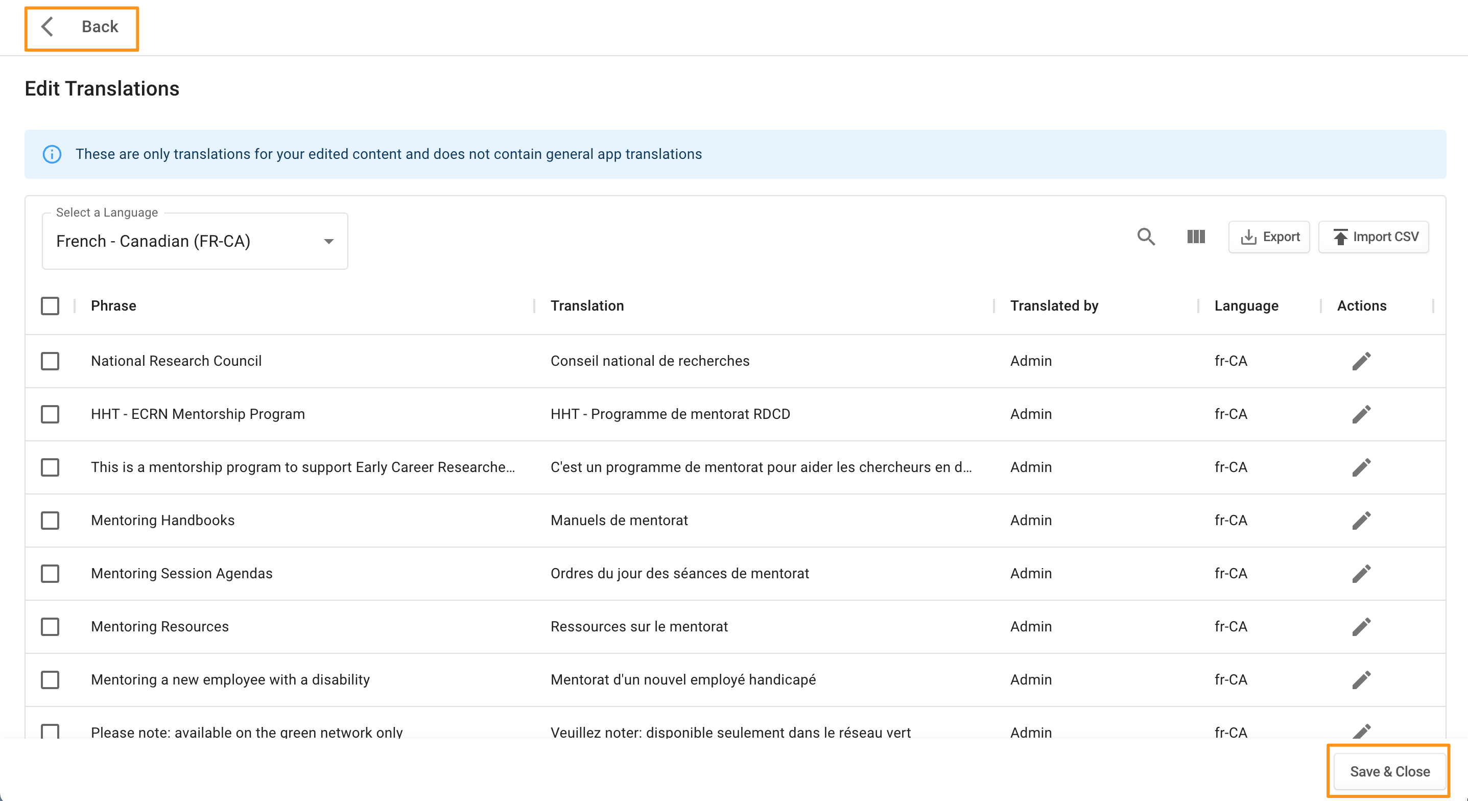Click the blue info circle icon
The width and height of the screenshot is (1468, 801).
pos(52,154)
